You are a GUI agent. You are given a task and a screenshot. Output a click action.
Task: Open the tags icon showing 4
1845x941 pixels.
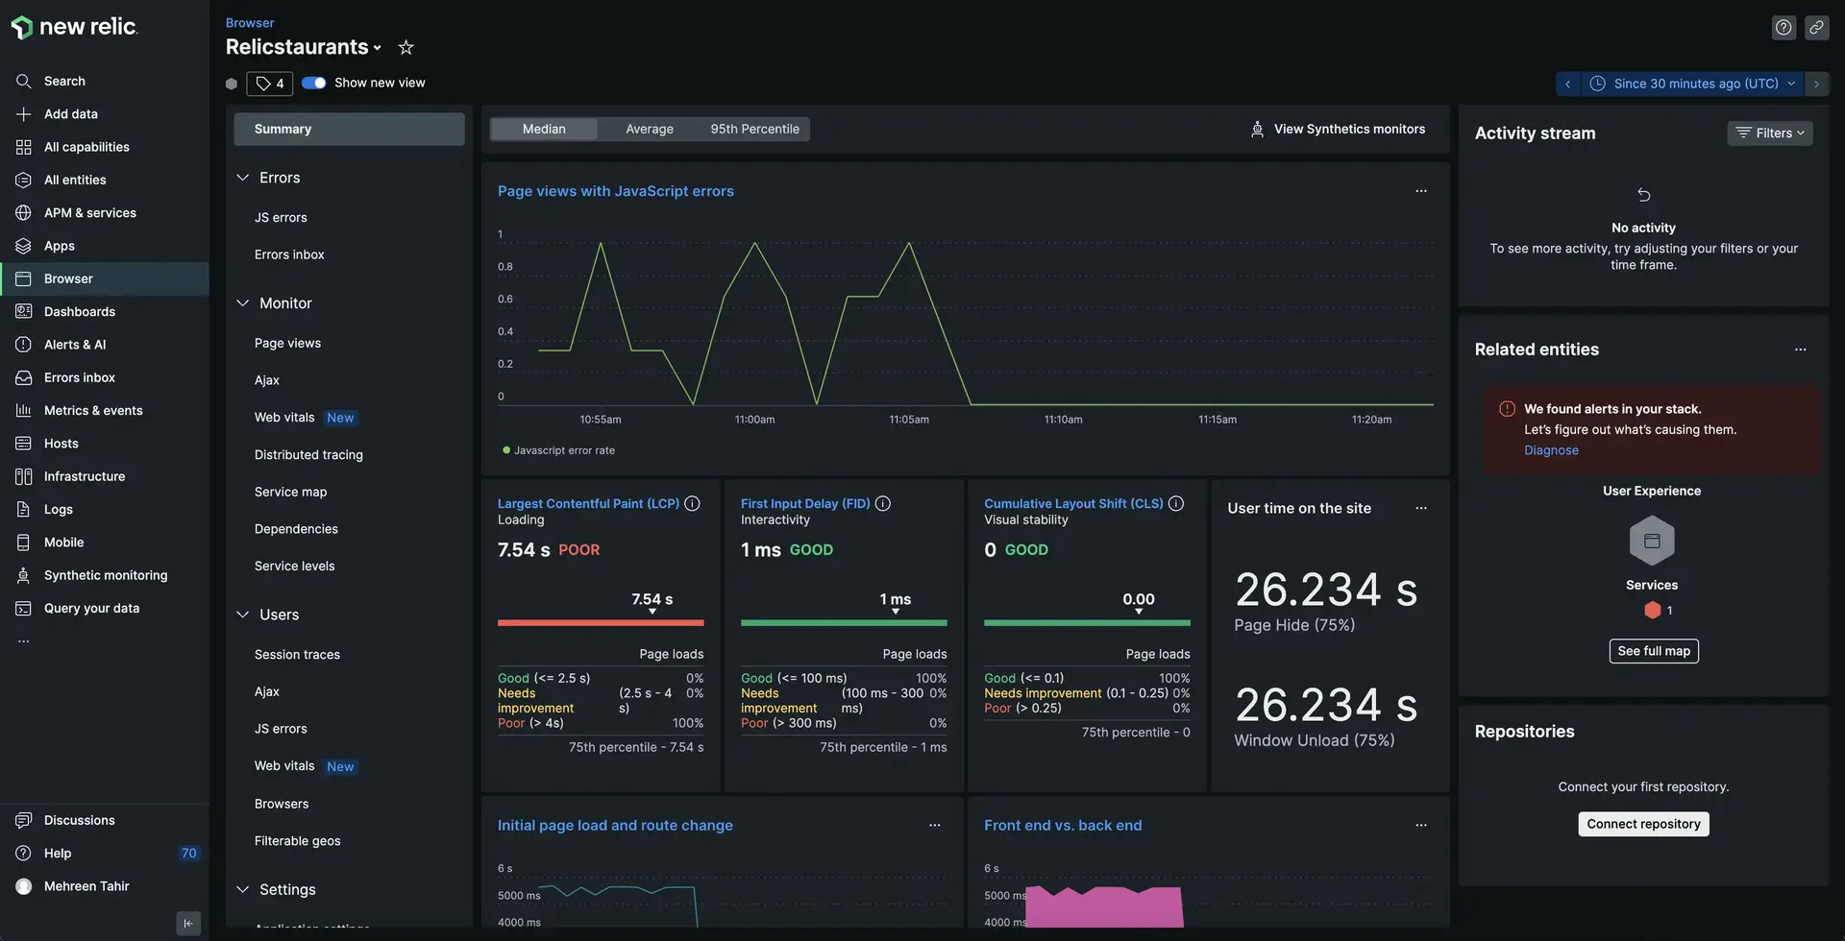(269, 84)
